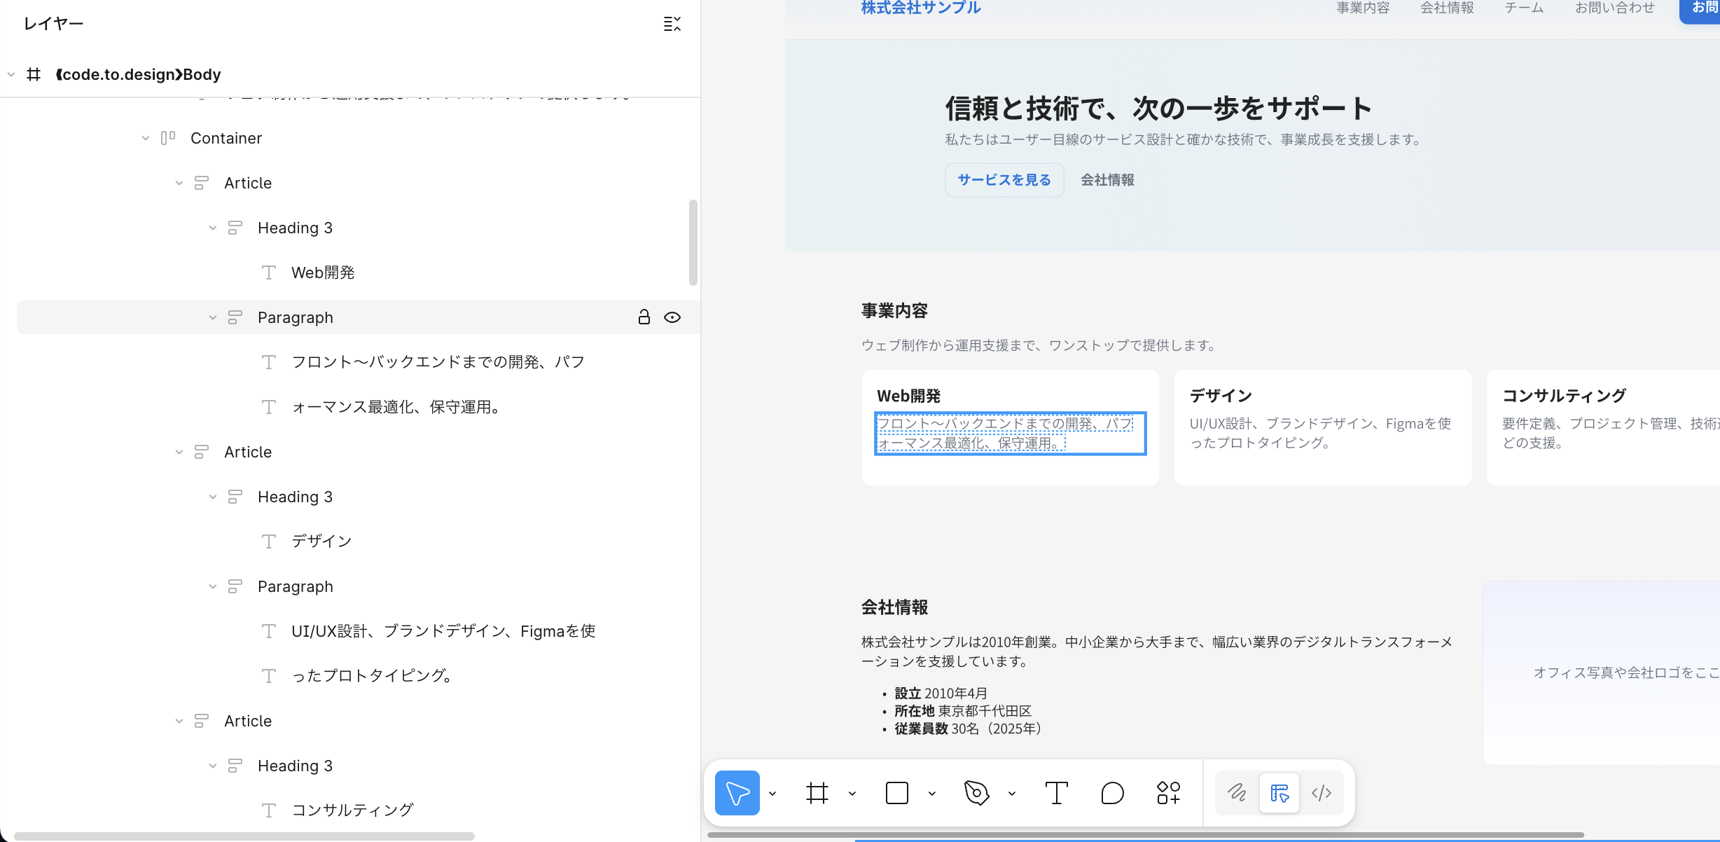Click the サービスを見る button on canvas
The width and height of the screenshot is (1720, 842).
1004,180
